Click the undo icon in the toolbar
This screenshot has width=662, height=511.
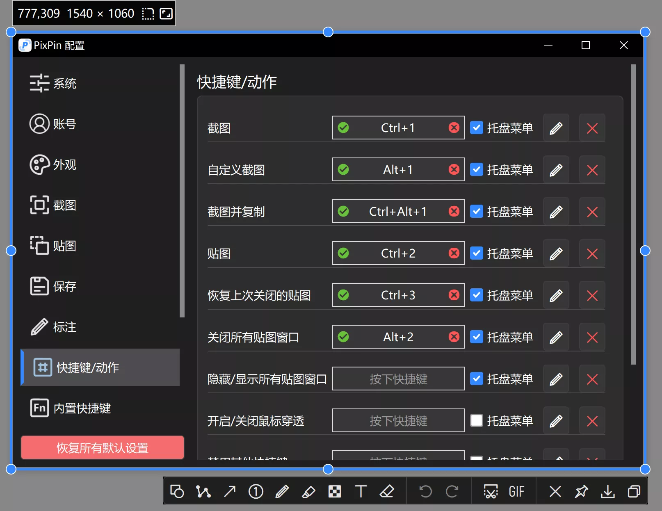point(426,491)
